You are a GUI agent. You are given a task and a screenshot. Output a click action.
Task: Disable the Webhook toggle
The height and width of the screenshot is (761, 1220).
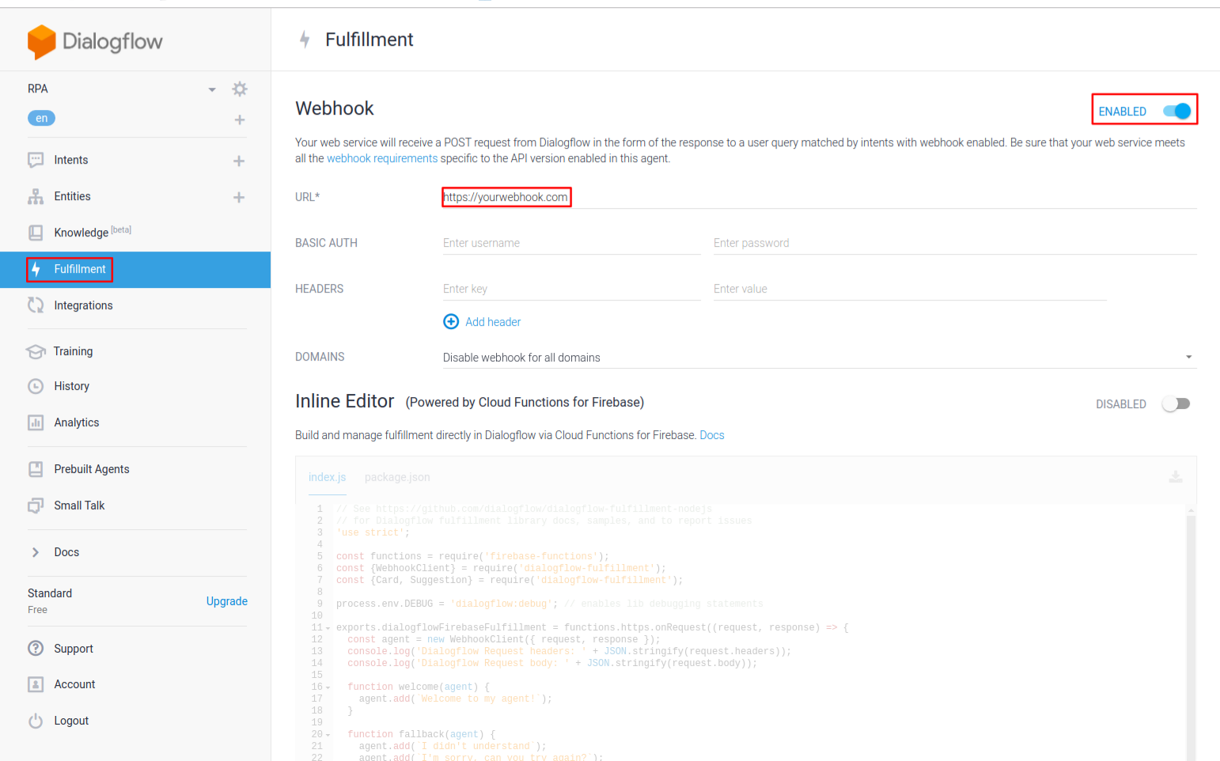pyautogui.click(x=1176, y=112)
